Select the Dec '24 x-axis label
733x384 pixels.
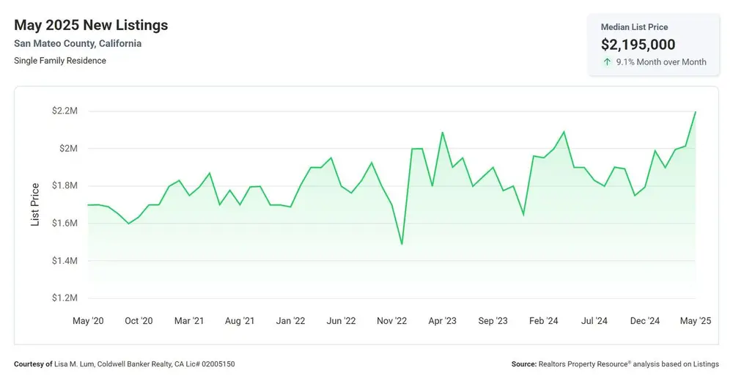tap(644, 321)
